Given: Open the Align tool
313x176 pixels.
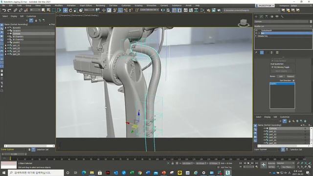Looking at the screenshot, I should [x=168, y=10].
